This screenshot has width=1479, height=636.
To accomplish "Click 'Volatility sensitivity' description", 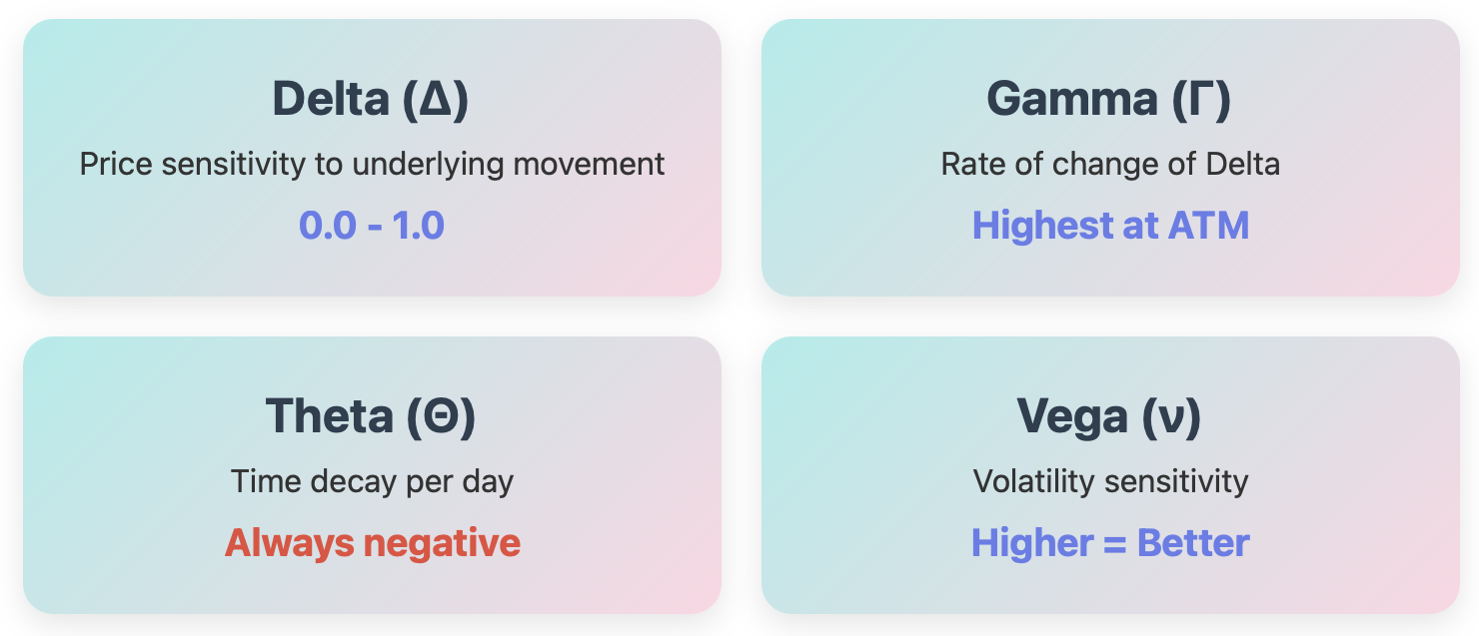I will pos(1110,482).
